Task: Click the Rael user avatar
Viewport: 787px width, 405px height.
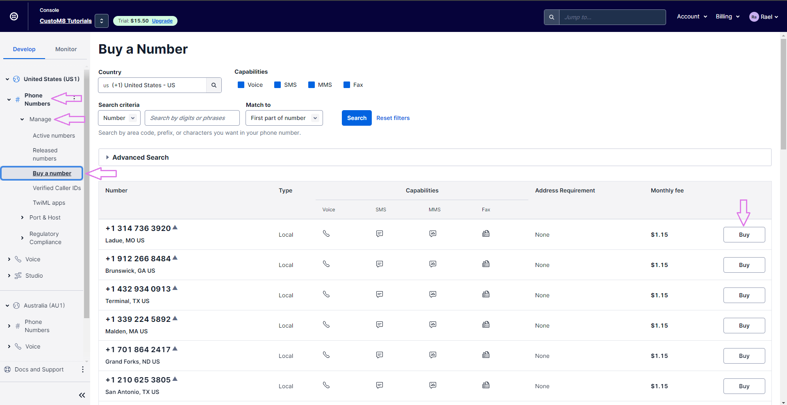Action: click(754, 17)
